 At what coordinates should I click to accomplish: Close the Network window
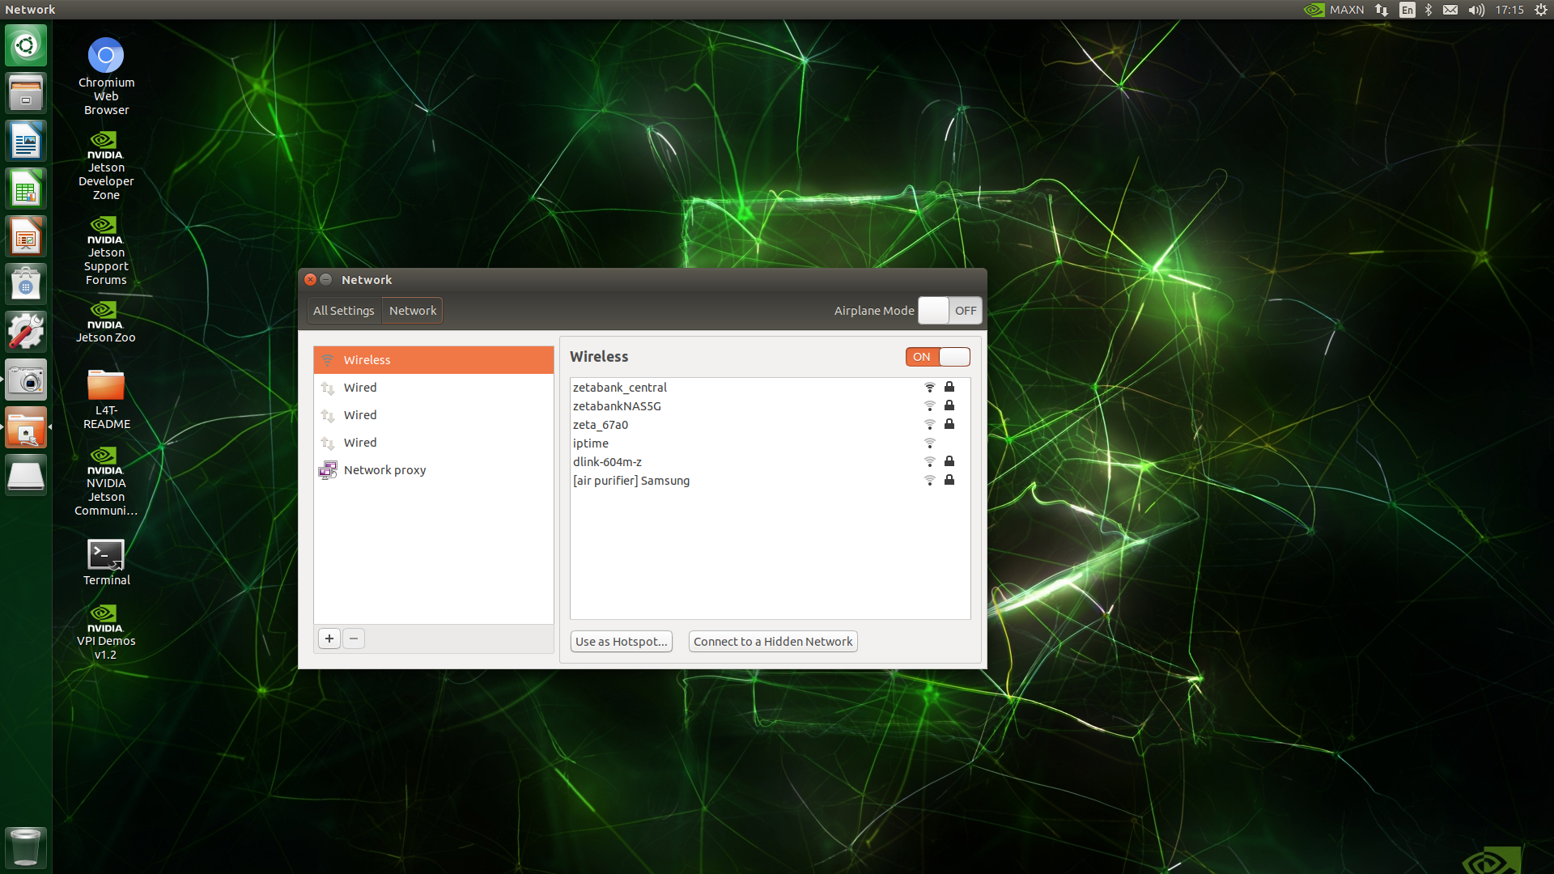tap(310, 279)
